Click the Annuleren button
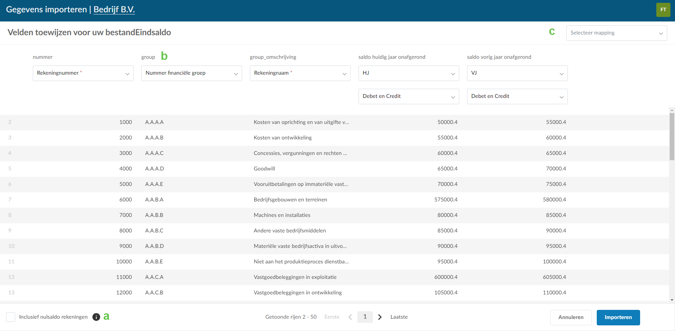Screen dimensions: 675x331 (x=571, y=317)
